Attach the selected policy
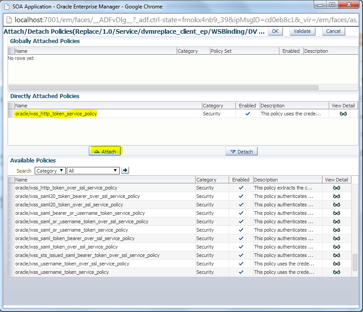This screenshot has width=363, height=312. click(105, 151)
